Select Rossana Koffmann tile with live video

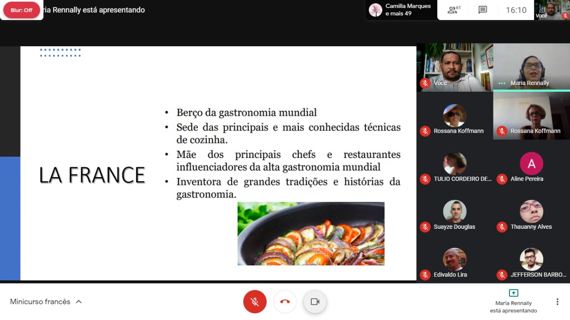click(x=532, y=116)
